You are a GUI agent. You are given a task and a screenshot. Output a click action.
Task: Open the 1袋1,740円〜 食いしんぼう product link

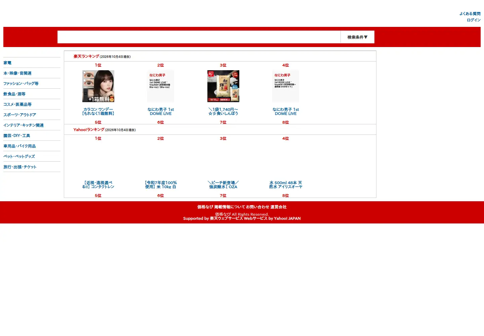click(x=223, y=112)
